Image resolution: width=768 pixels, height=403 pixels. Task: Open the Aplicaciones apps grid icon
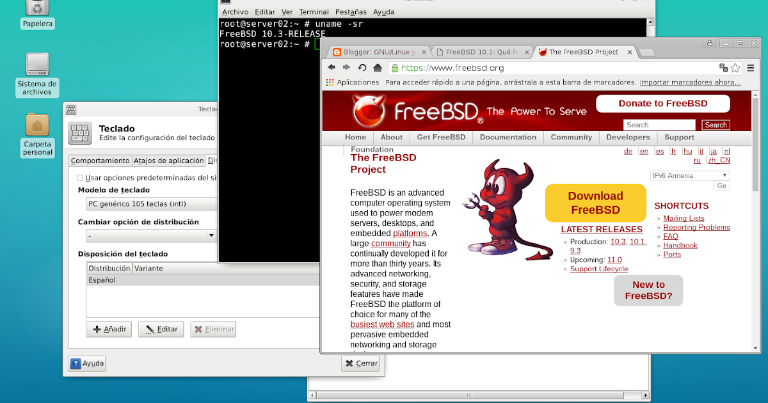(330, 83)
